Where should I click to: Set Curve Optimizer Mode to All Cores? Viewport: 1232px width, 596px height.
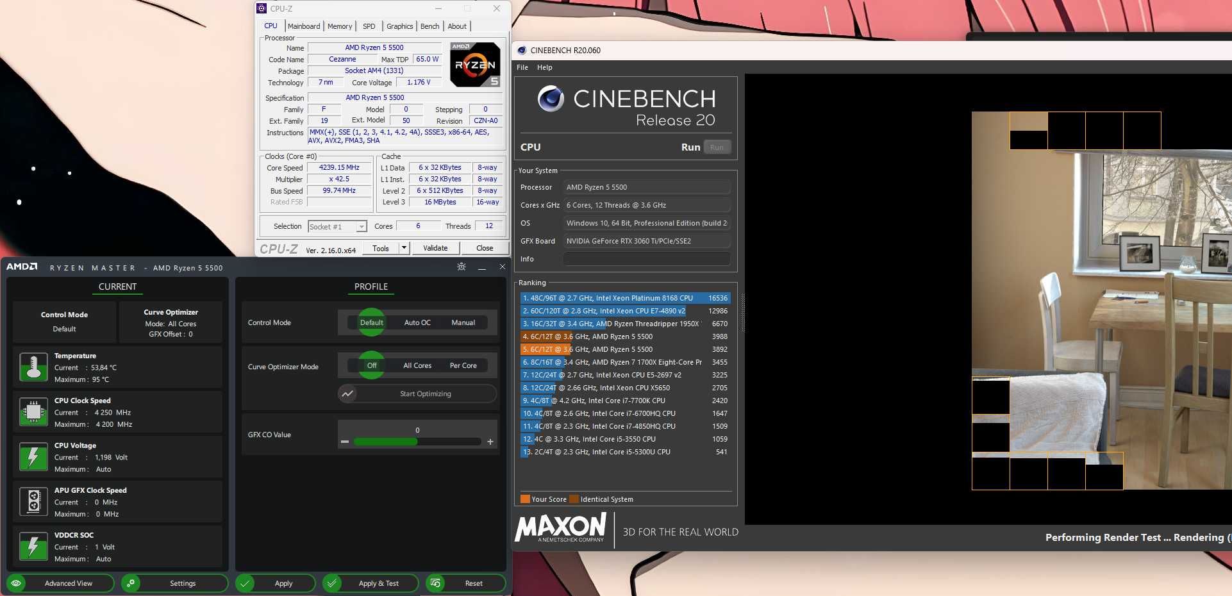click(417, 365)
